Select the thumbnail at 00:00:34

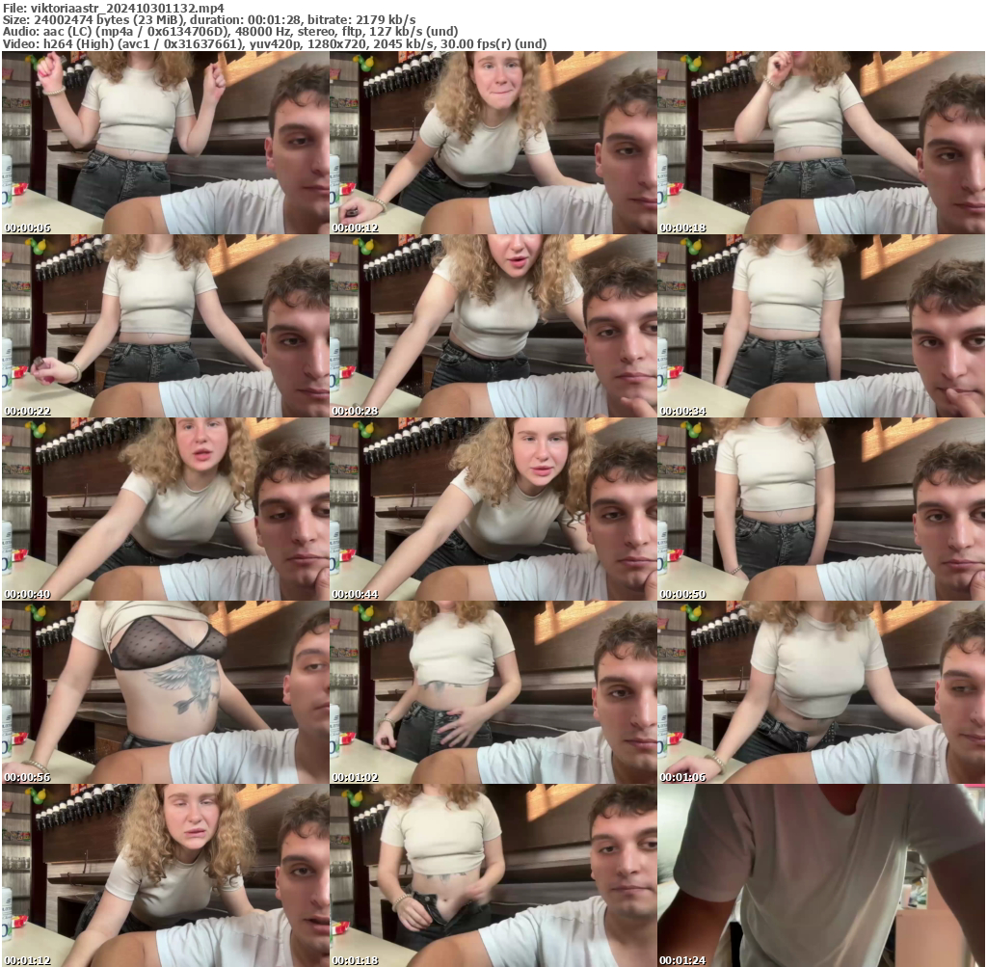[821, 326]
